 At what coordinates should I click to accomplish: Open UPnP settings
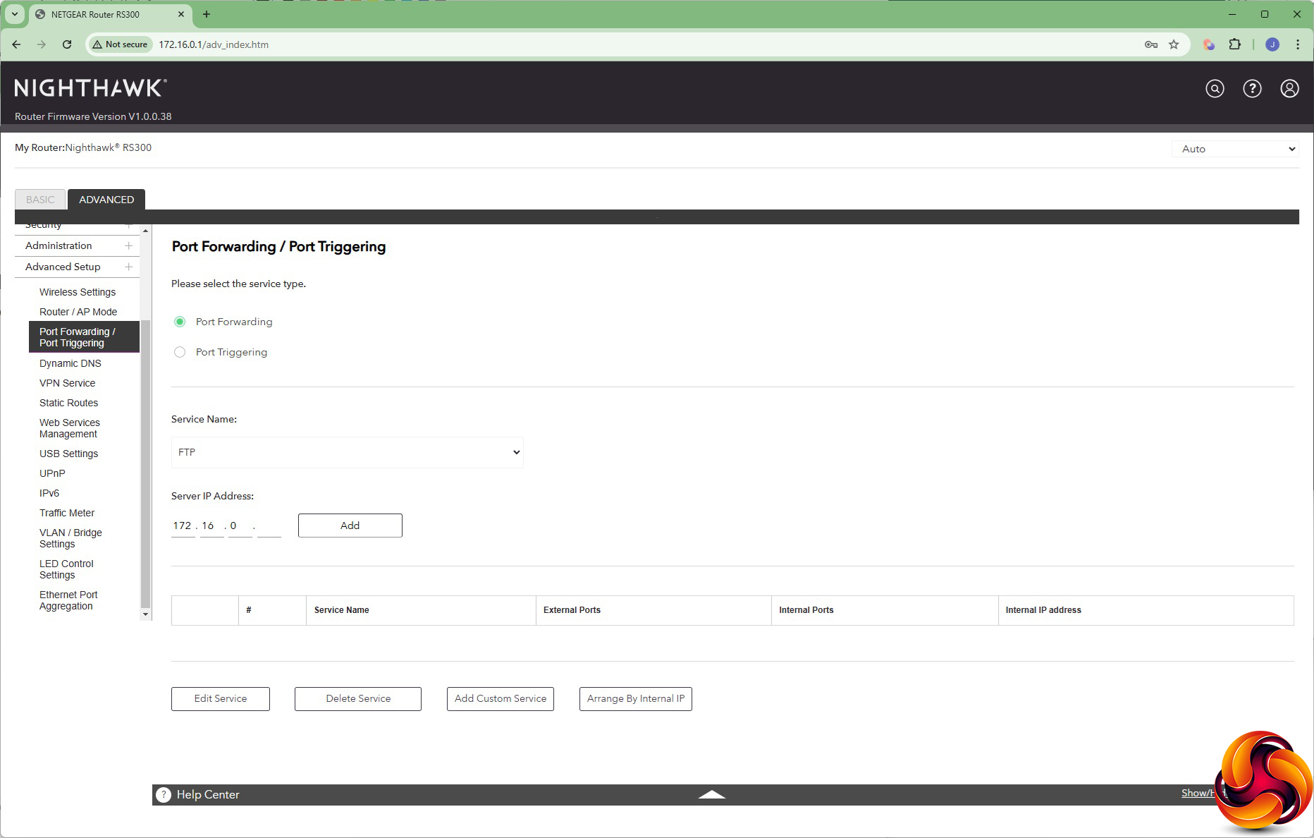click(52, 473)
